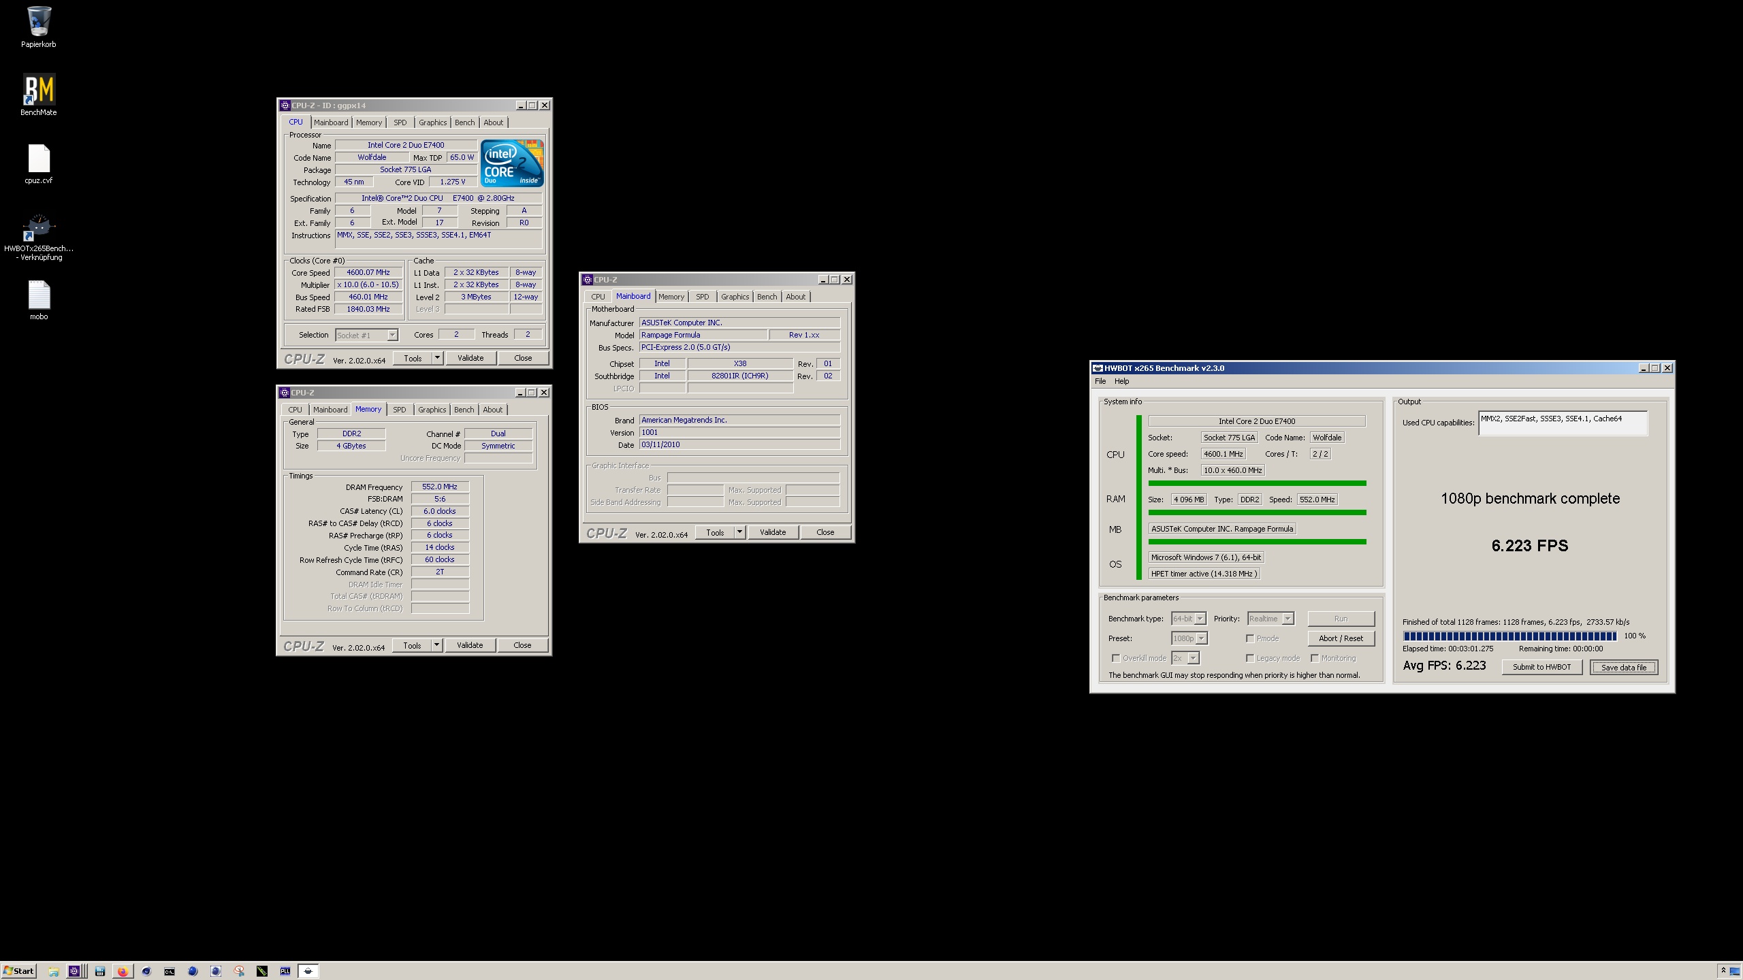Enable the Pmode checkbox
Screen dimensions: 1743x980
[x=1250, y=638]
